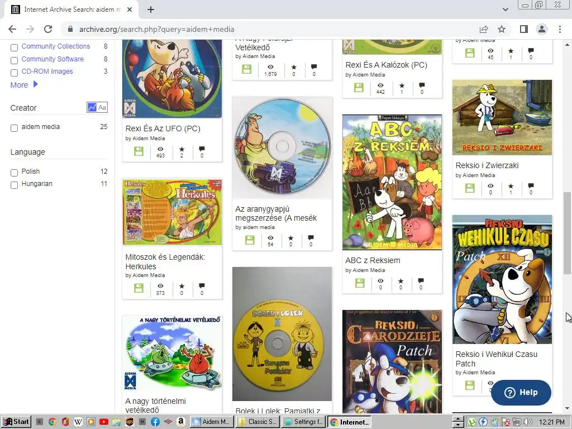
Task: Open the Chrome three-dot menu
Action: coord(560,29)
